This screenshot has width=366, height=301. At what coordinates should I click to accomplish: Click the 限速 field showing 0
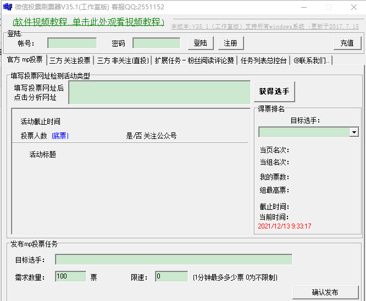(171, 276)
